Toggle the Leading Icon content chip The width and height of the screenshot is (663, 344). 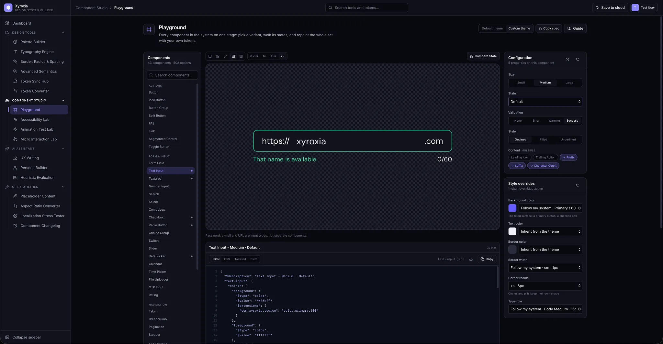tap(520, 158)
